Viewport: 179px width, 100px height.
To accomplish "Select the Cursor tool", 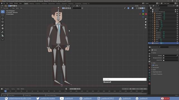I will 3,15.
